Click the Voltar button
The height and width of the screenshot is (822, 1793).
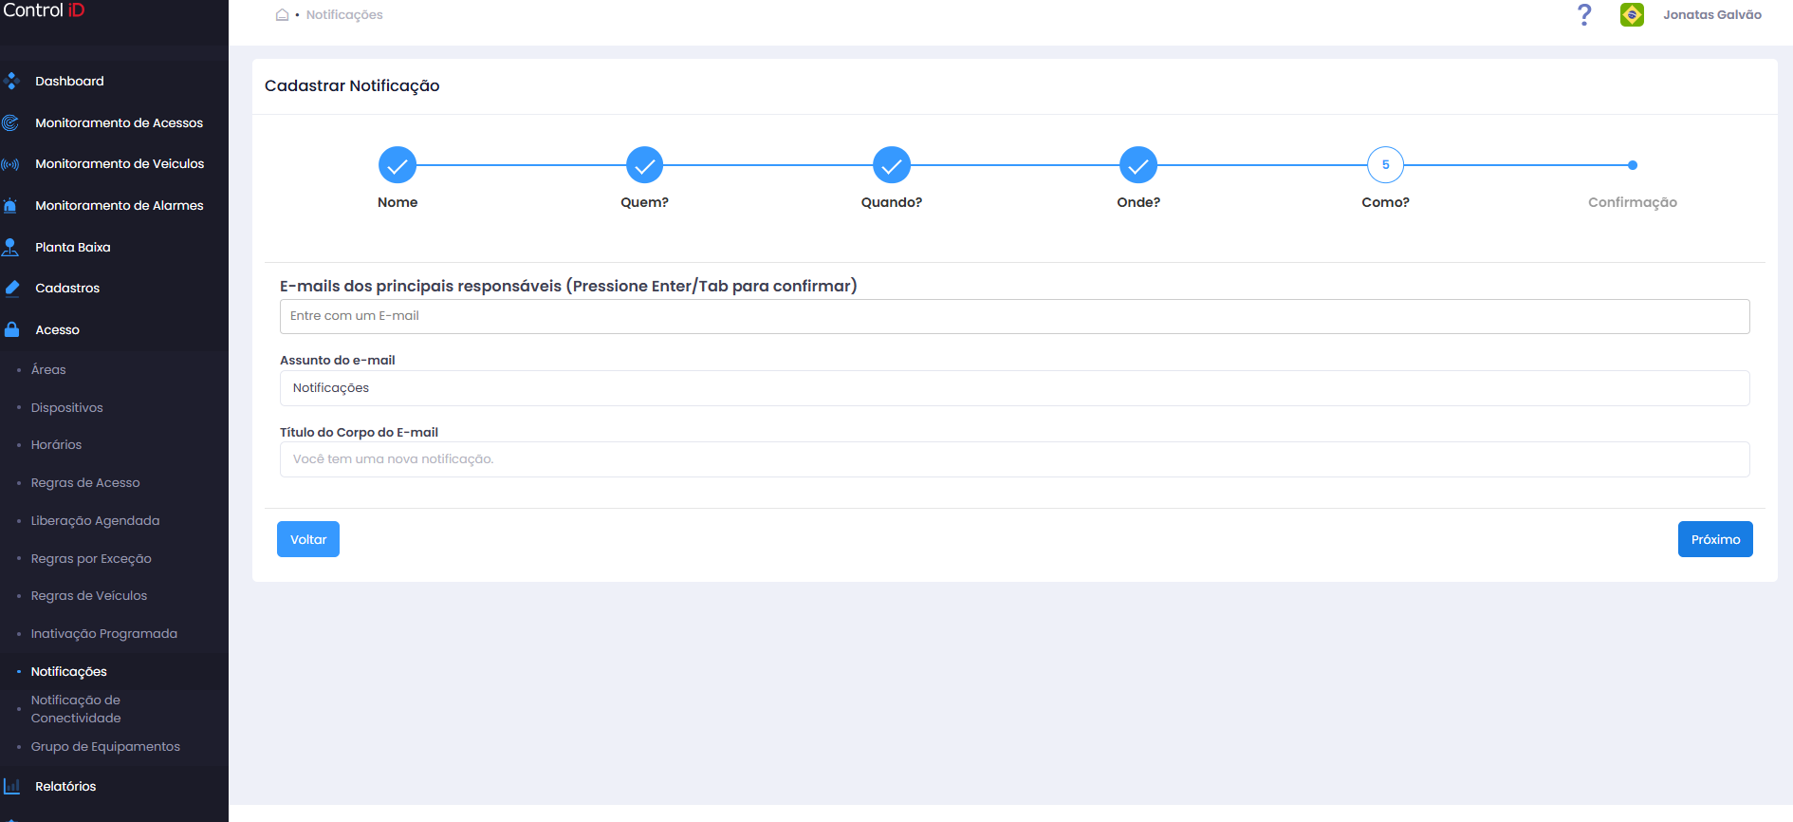[308, 539]
